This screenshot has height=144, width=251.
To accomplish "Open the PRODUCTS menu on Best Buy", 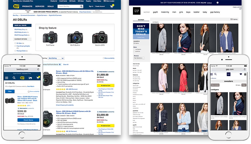I will click(27, 6).
